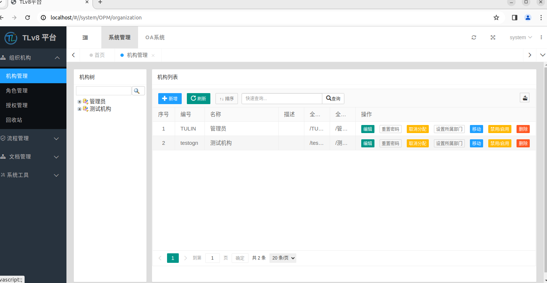Click the 刷新 button
The width and height of the screenshot is (547, 283).
[199, 98]
